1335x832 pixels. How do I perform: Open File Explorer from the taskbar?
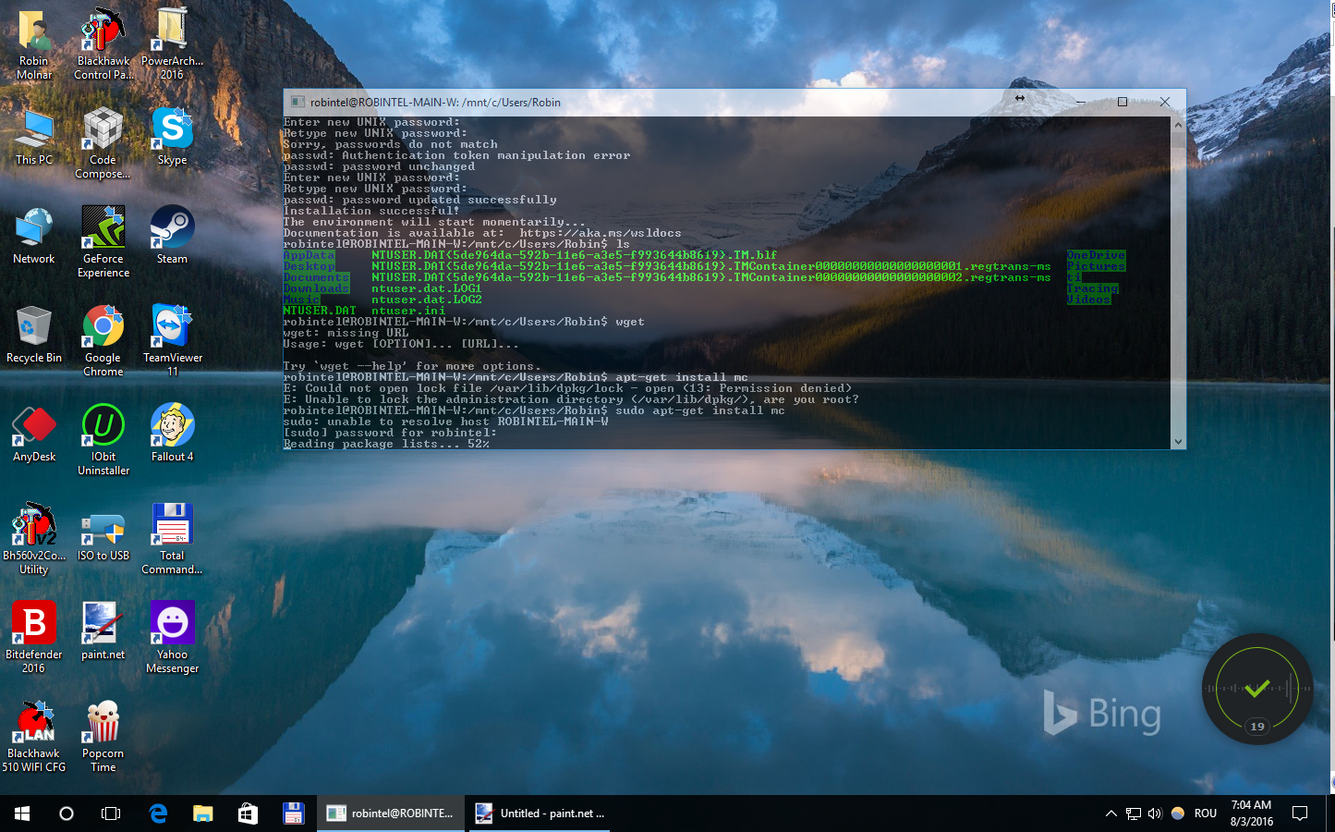[x=203, y=814]
